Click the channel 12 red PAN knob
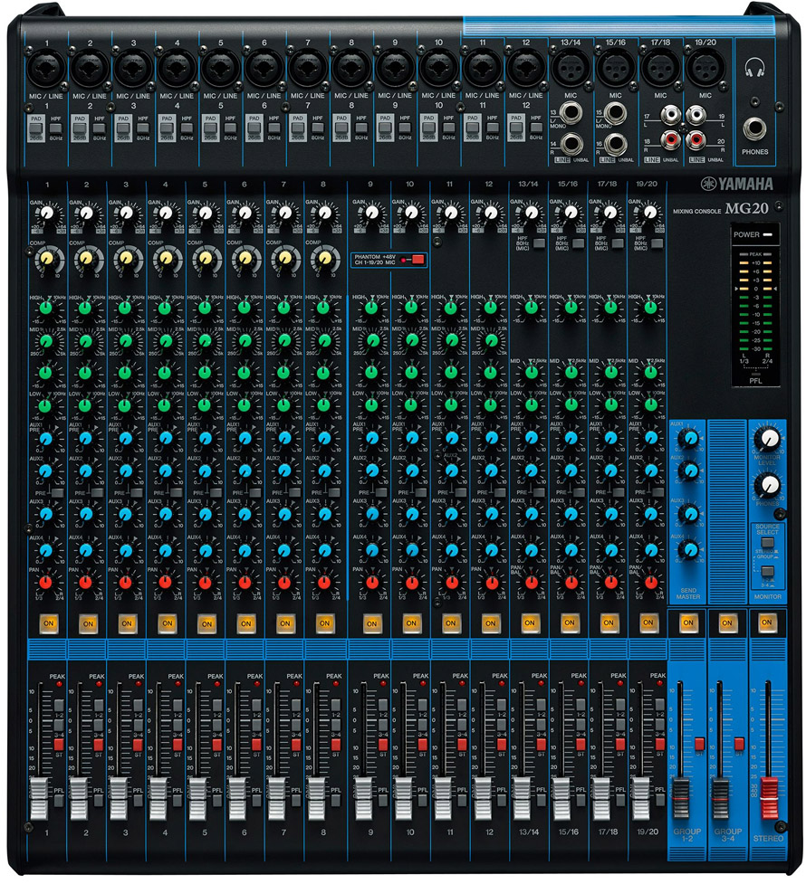 pyautogui.click(x=491, y=583)
